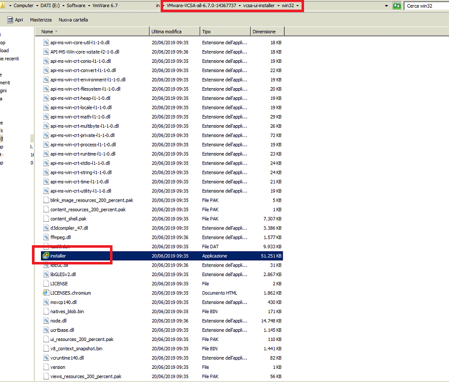Click Masterizza in the toolbar
The image size is (449, 382).
(x=41, y=20)
